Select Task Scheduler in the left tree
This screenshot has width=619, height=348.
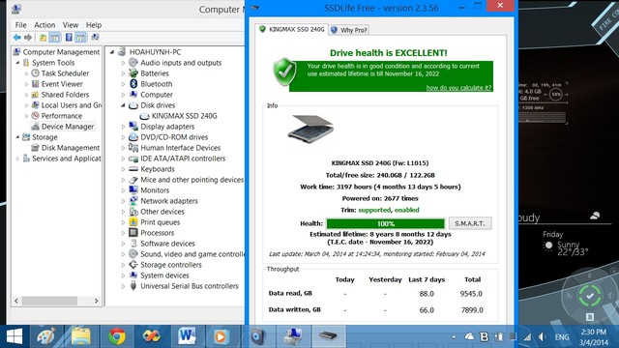[65, 73]
